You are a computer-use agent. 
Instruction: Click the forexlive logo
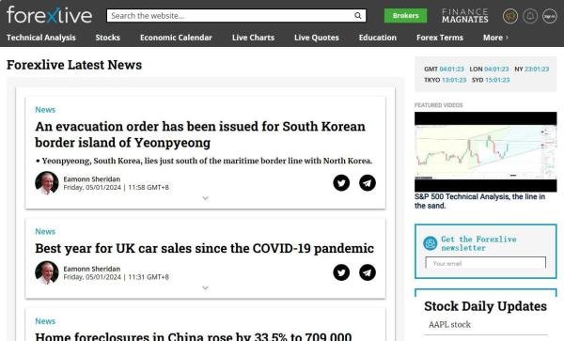[x=49, y=15]
